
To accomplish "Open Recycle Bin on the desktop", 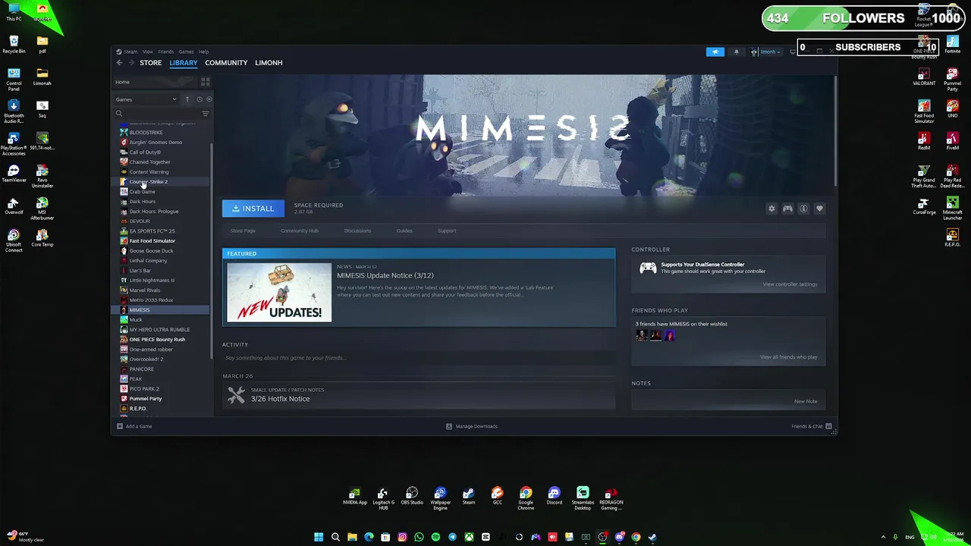I will [14, 43].
